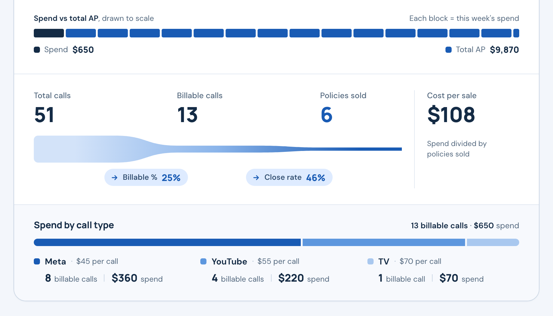This screenshot has width=553, height=316.
Task: Click the Cost per sale $108 value
Action: 451,115
